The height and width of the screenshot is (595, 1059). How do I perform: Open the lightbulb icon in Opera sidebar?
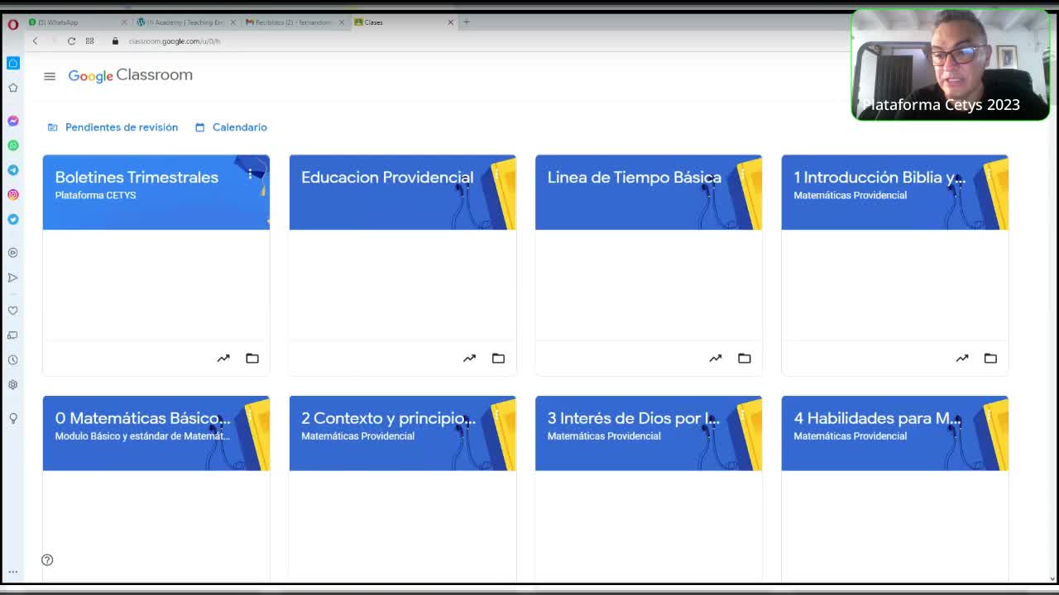pos(13,418)
